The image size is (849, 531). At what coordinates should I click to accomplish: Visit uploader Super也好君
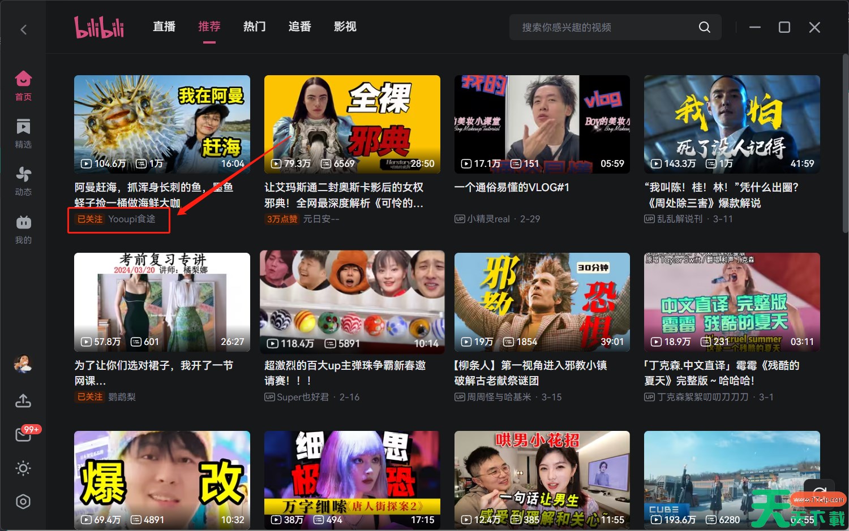[303, 397]
